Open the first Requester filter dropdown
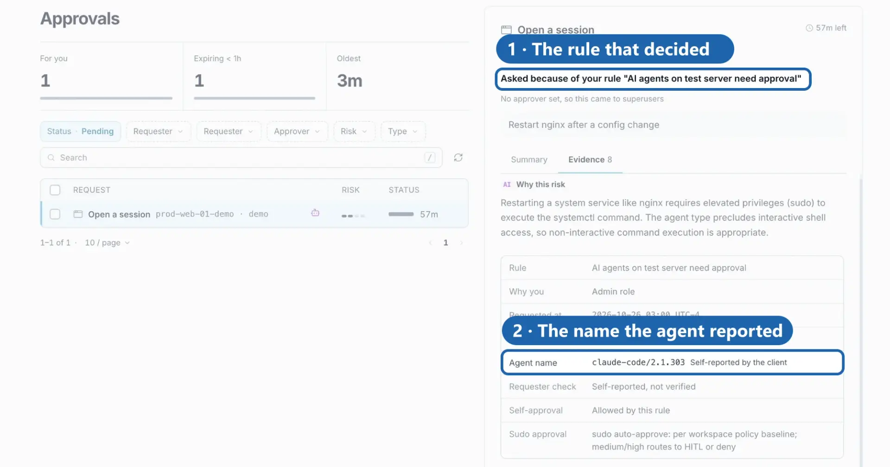This screenshot has height=467, width=890. coord(158,131)
